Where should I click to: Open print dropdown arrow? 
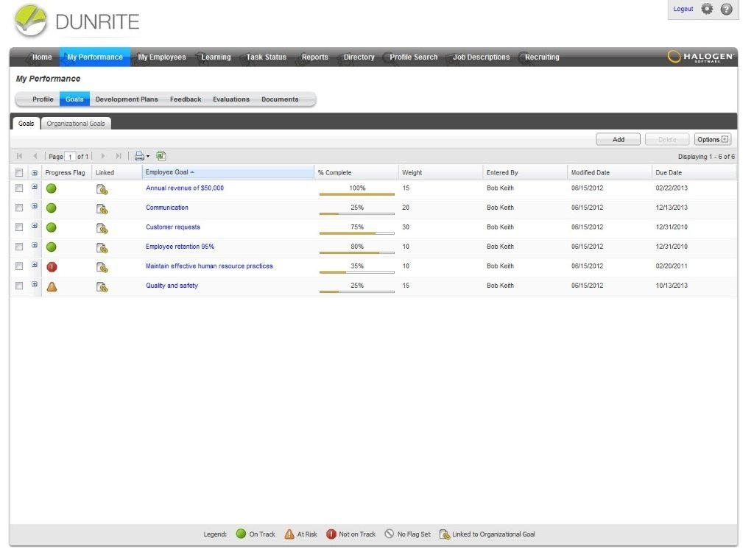click(147, 156)
